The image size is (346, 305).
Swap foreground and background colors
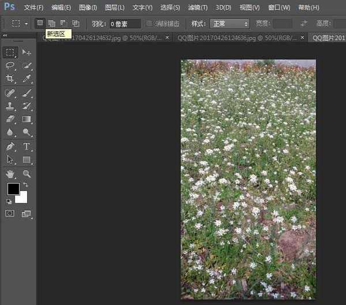click(x=25, y=185)
